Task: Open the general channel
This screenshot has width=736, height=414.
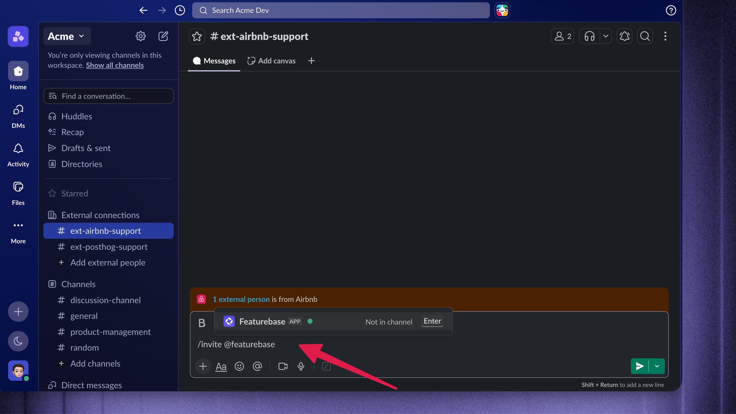Action: (x=108, y=316)
